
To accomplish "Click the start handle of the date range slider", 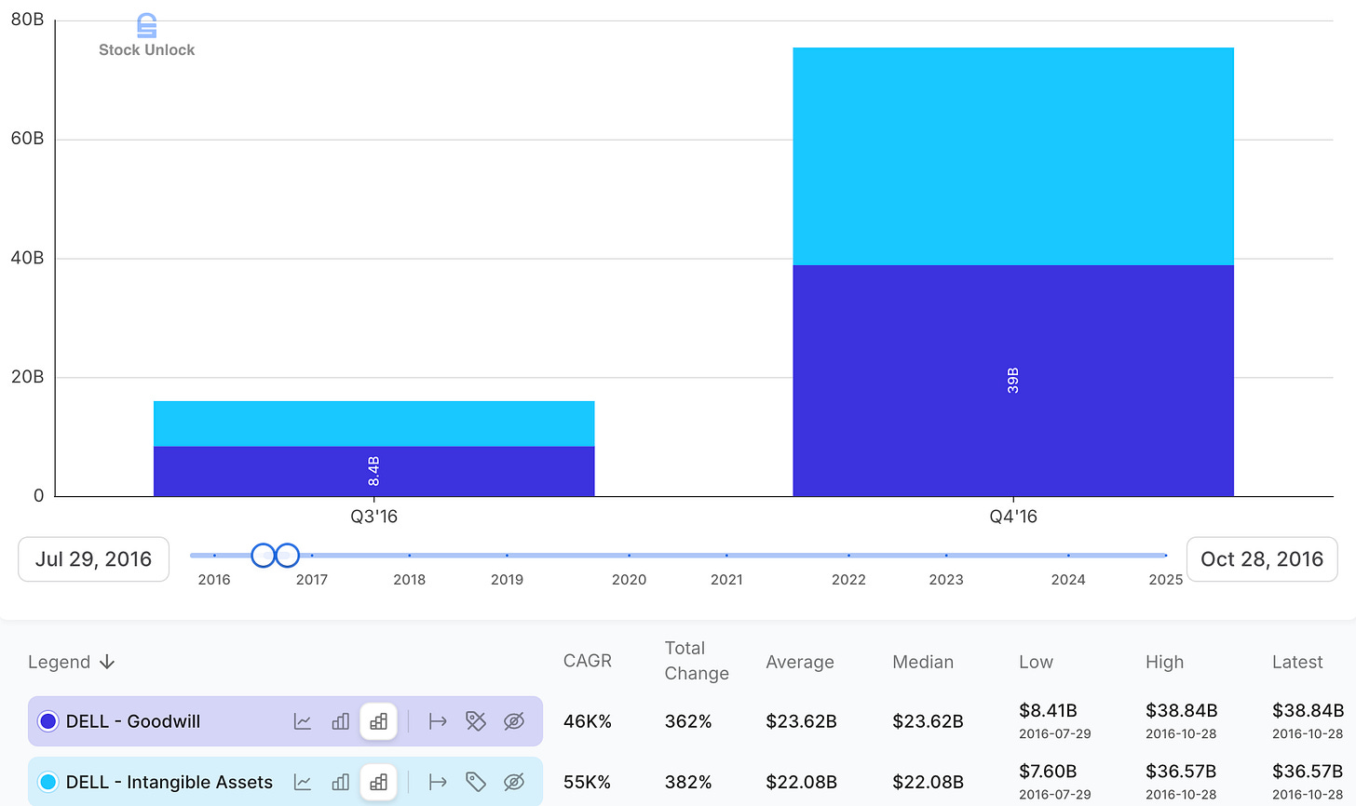I will tap(264, 556).
